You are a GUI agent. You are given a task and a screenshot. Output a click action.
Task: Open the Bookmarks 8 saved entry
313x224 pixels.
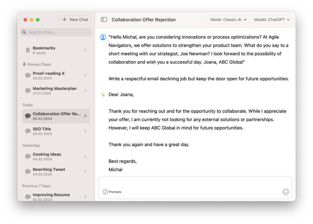[x=56, y=50]
